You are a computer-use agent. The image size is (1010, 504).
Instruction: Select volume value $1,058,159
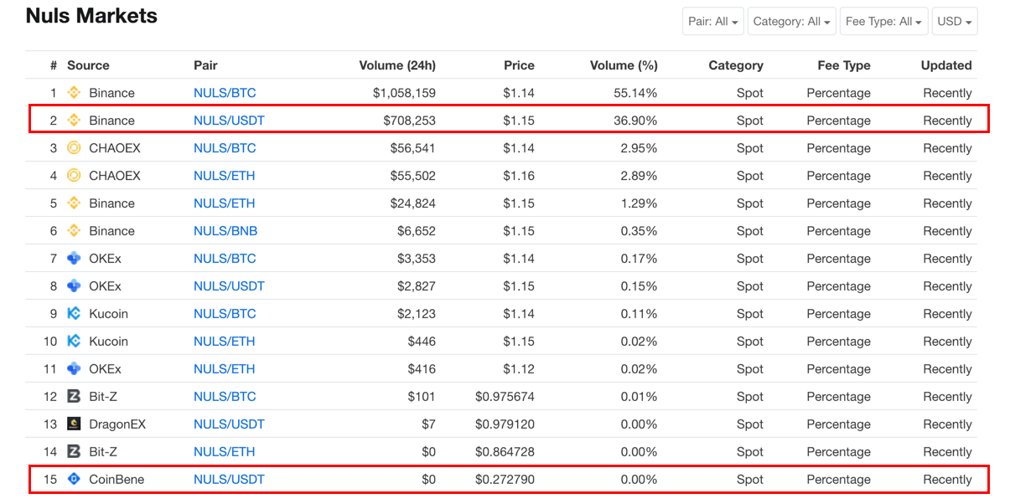point(404,93)
